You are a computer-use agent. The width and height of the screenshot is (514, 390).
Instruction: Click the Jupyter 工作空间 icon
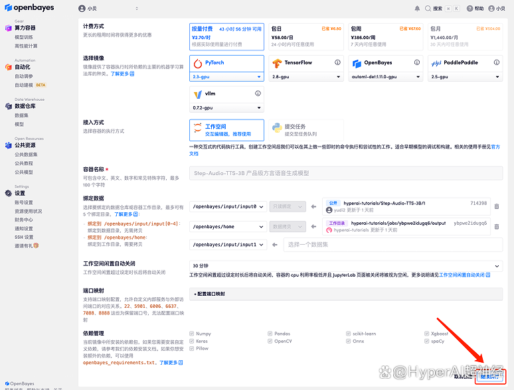(x=198, y=128)
